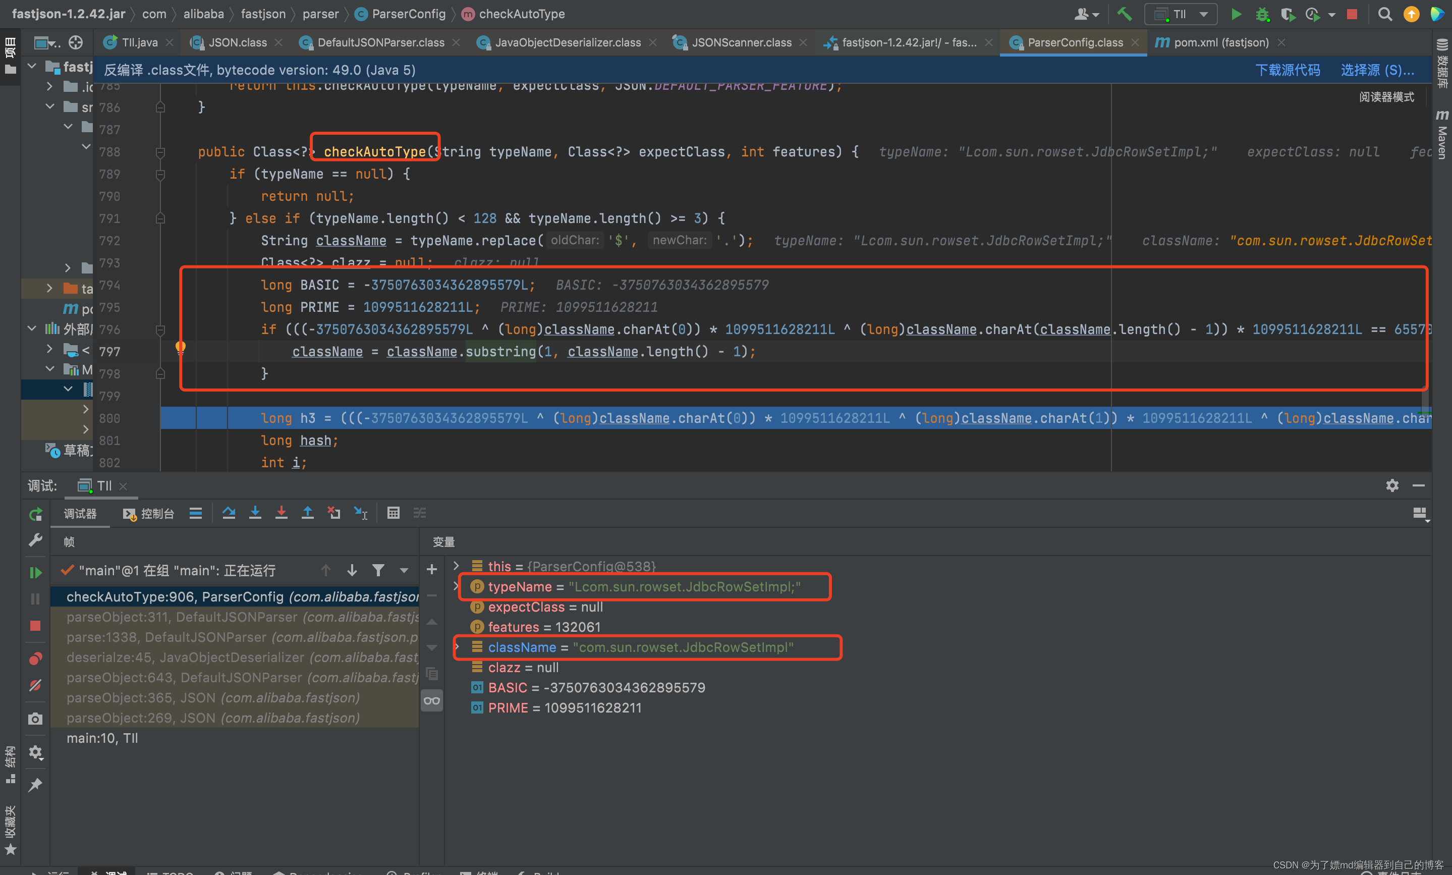The height and width of the screenshot is (875, 1452).
Task: Toggle restore layout icon in debug panel
Action: [x=1420, y=514]
